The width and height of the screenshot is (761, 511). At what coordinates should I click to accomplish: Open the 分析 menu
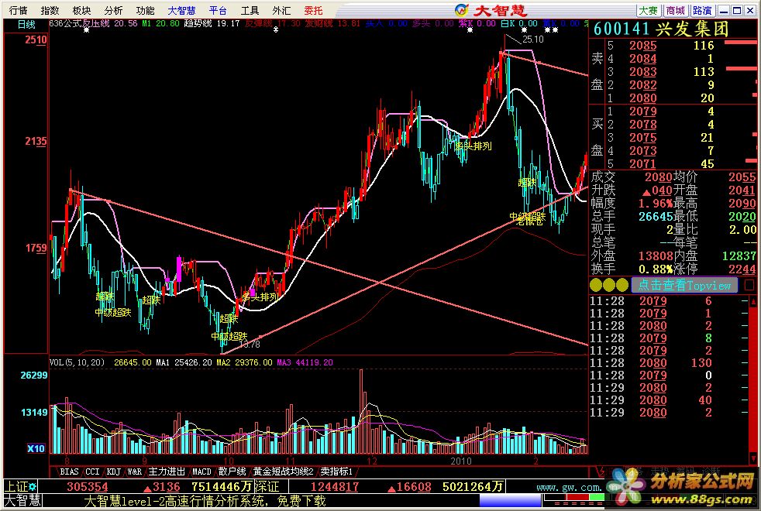[x=113, y=10]
